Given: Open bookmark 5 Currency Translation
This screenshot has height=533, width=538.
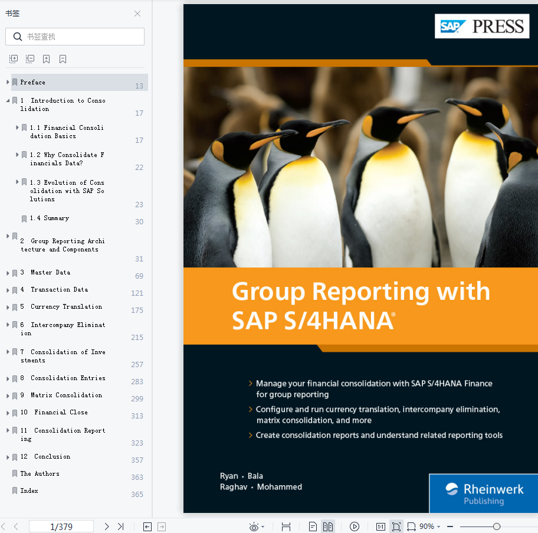Looking at the screenshot, I should pyautogui.click(x=61, y=307).
